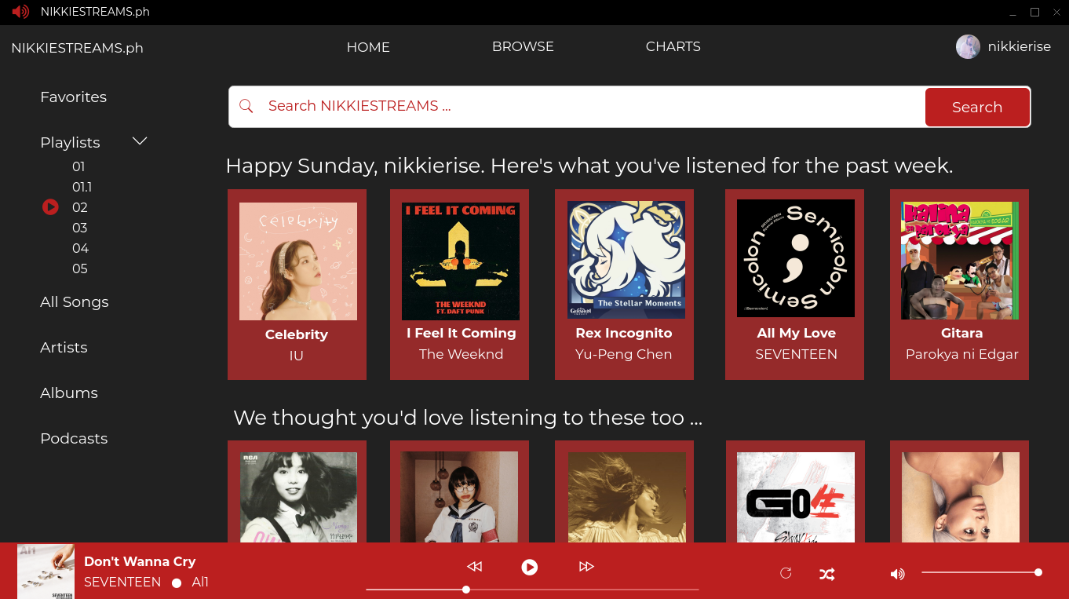Viewport: 1069px width, 599px height.
Task: Click the I Feel It Coming title
Action: click(462, 333)
